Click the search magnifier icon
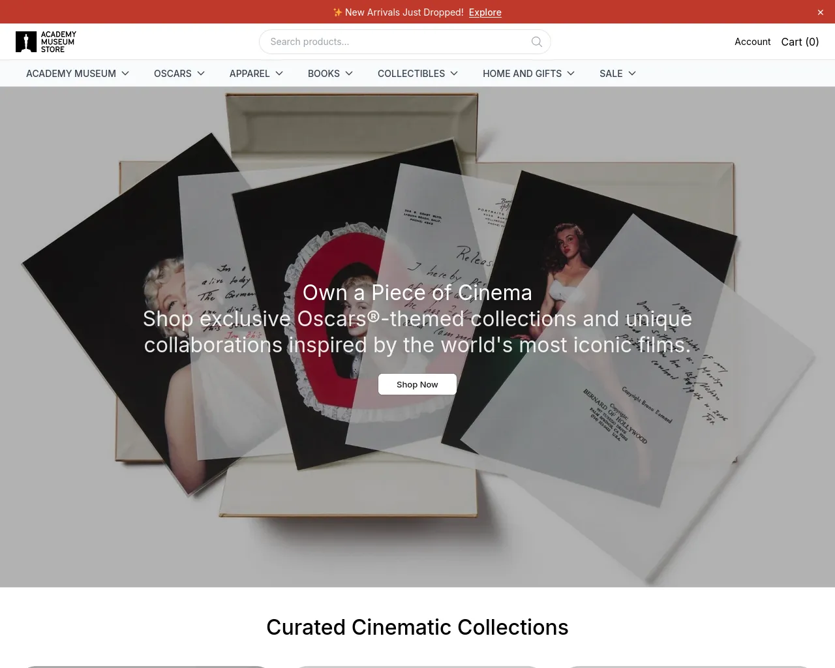The width and height of the screenshot is (835, 668). [x=537, y=42]
